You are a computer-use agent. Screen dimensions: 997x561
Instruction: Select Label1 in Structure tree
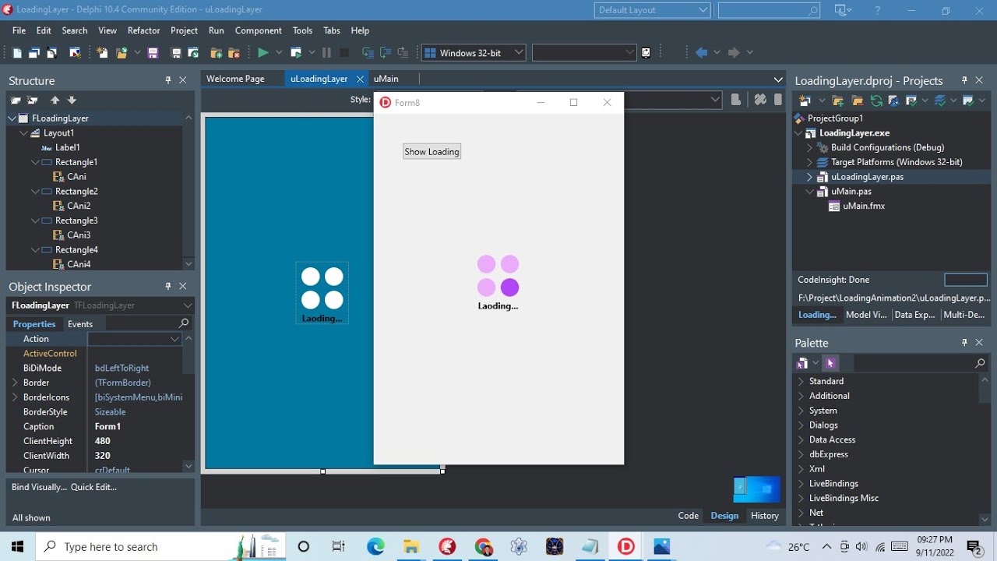(67, 147)
